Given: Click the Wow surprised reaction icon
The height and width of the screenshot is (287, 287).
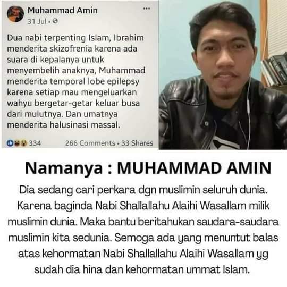Looking at the screenshot, I should coord(23,143).
